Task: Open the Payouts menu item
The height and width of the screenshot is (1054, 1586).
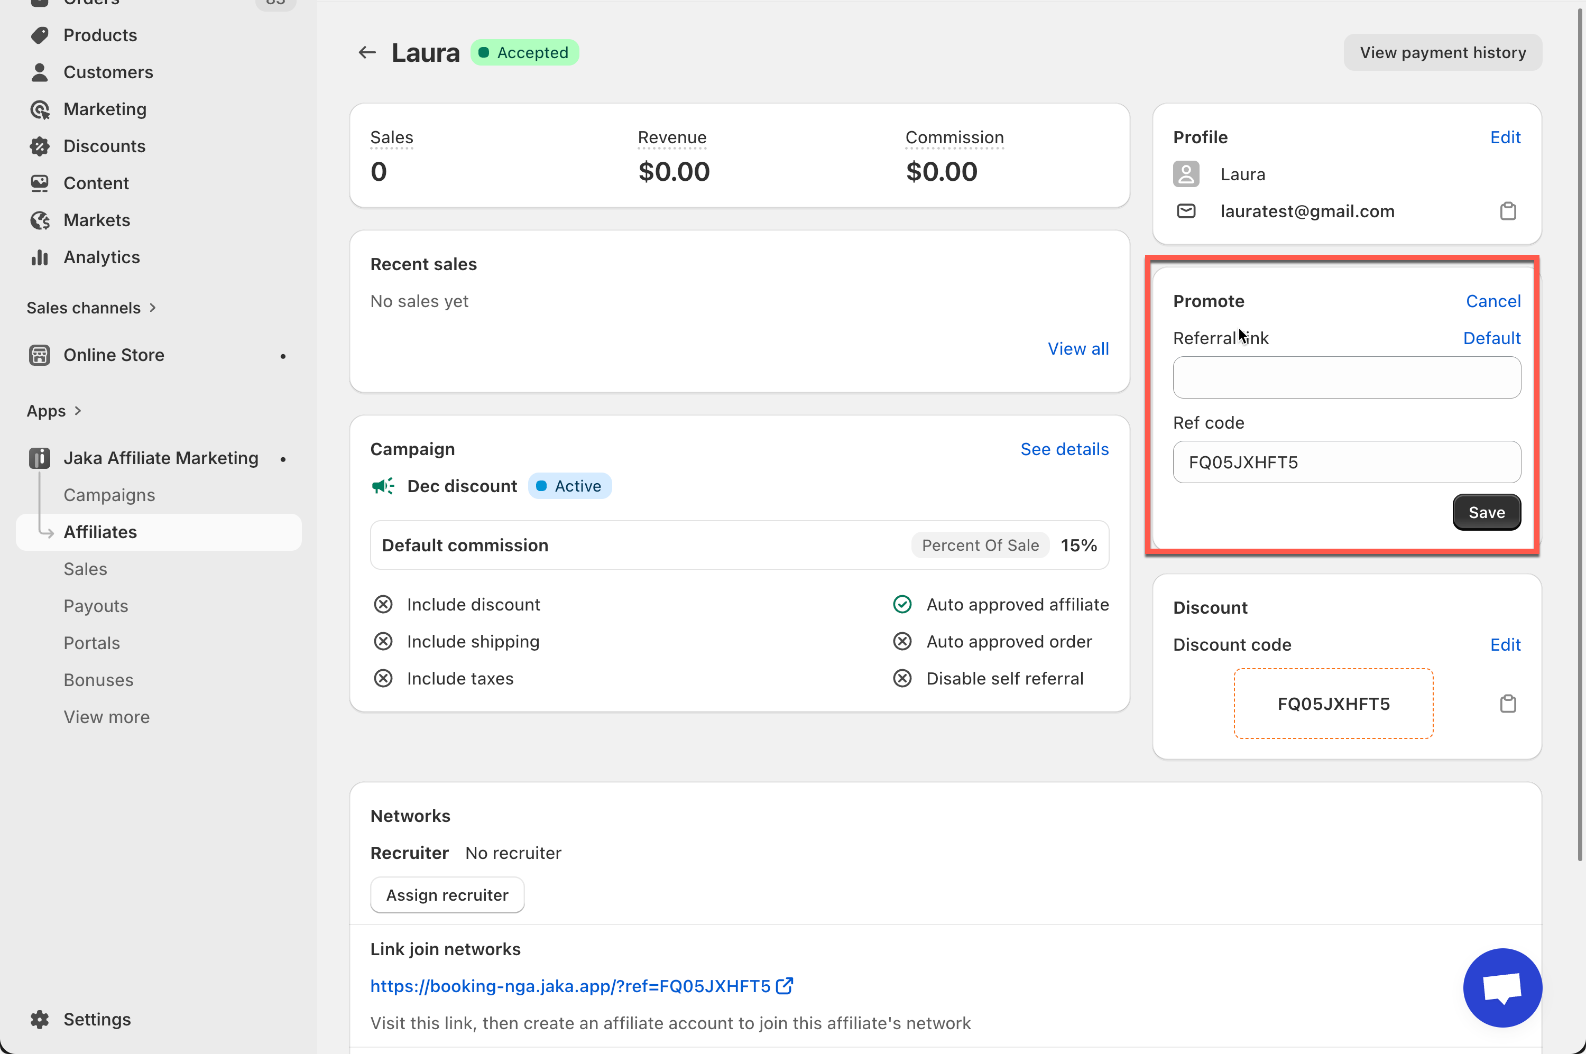Action: coord(96,606)
